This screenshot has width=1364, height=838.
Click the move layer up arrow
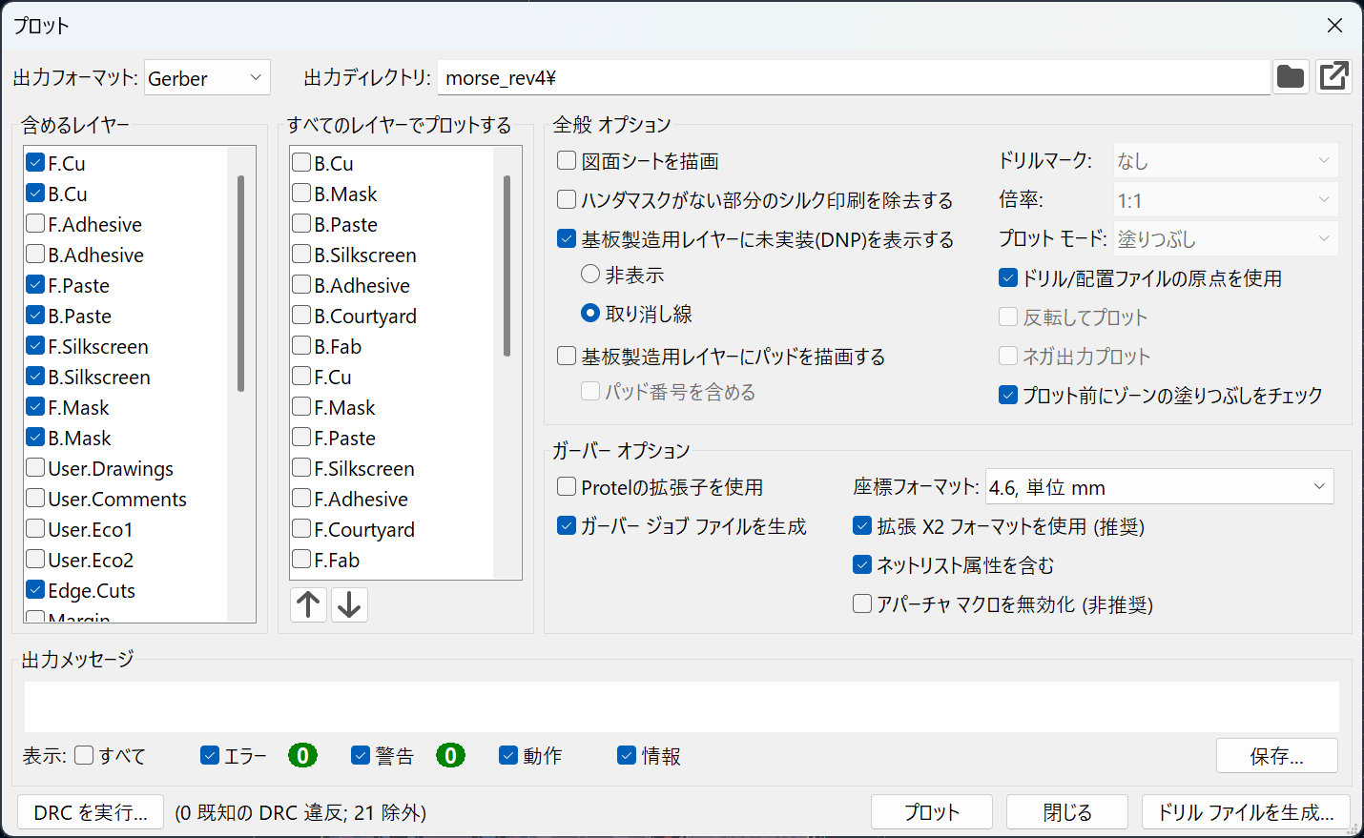(308, 604)
